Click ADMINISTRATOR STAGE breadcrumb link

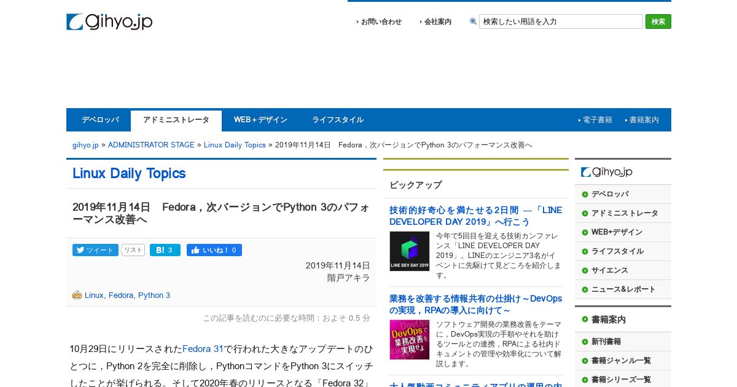151,145
